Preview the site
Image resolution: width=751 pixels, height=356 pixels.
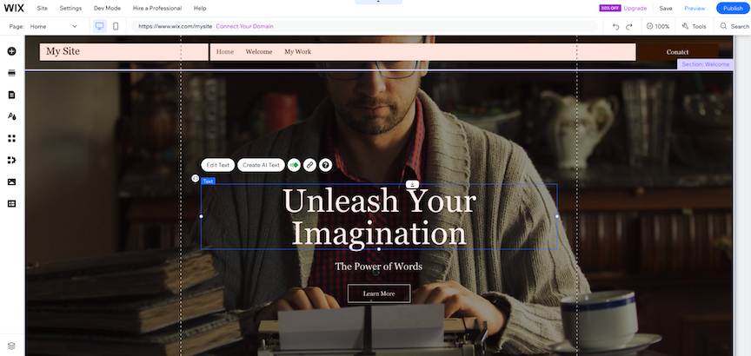695,8
